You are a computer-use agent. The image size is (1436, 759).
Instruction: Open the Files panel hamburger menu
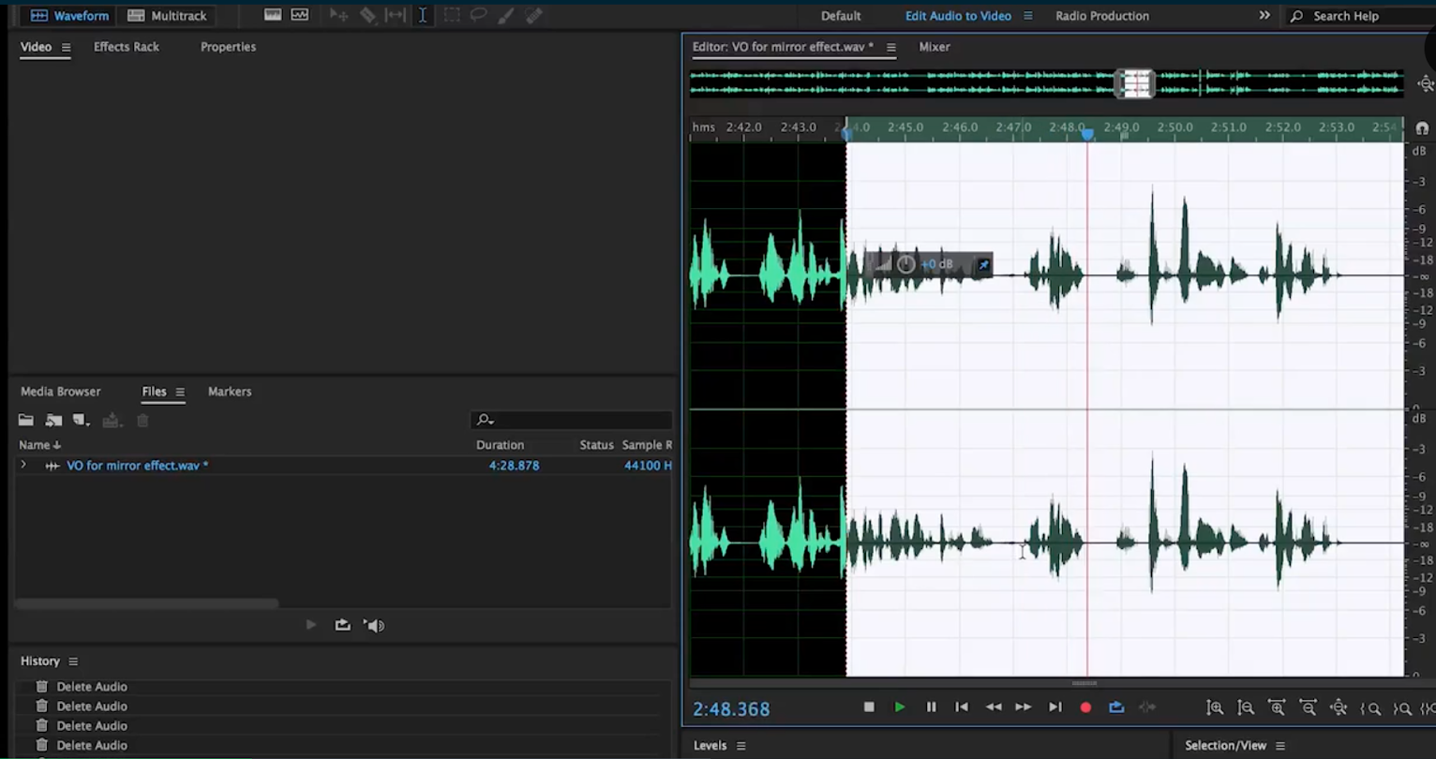pos(180,393)
